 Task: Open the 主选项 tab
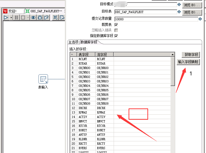tap(73, 42)
